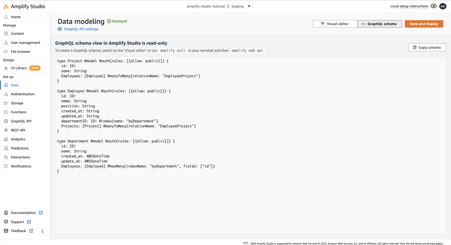This screenshot has width=451, height=245.
Task: Click the Copy schema button
Action: point(427,47)
